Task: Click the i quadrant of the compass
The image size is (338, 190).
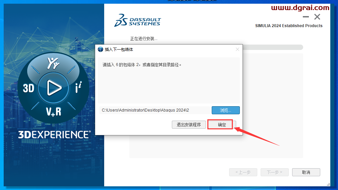Action: tap(78, 87)
